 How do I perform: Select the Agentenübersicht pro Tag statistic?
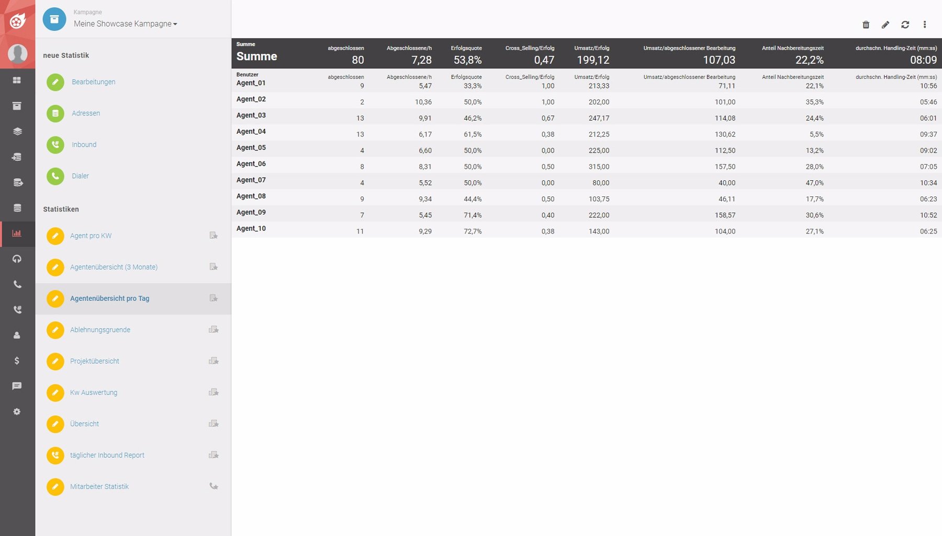point(109,298)
